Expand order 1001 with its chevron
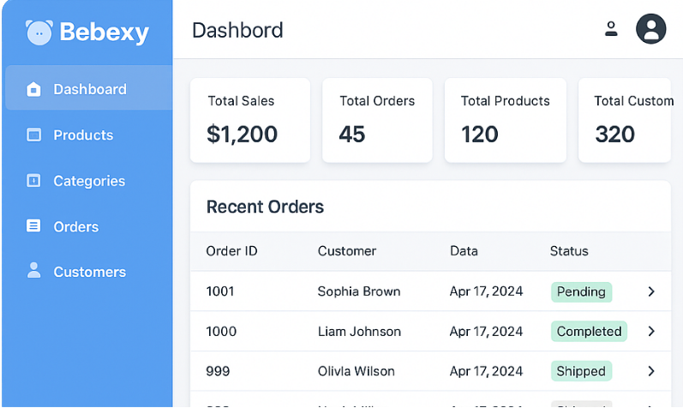 coord(651,291)
